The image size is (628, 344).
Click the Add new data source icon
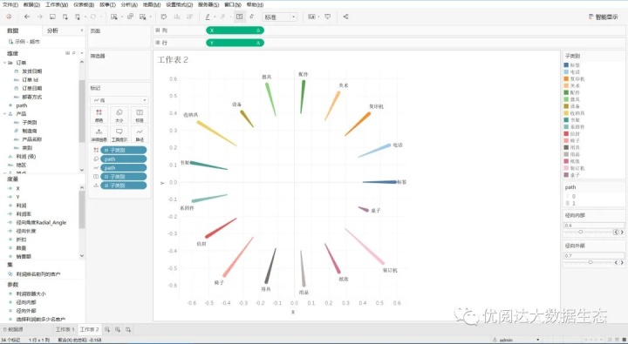point(65,17)
